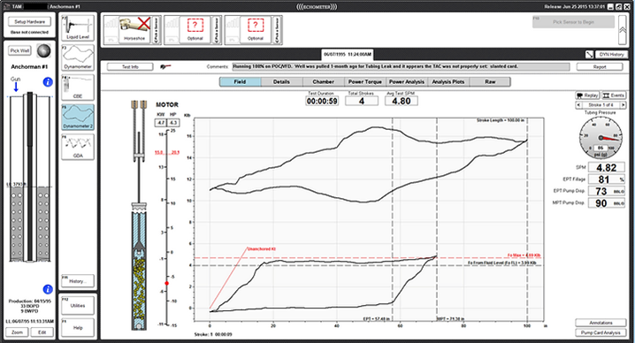Open the Dynamometer module icon
Image resolution: width=635 pixels, height=343 pixels.
tap(78, 57)
